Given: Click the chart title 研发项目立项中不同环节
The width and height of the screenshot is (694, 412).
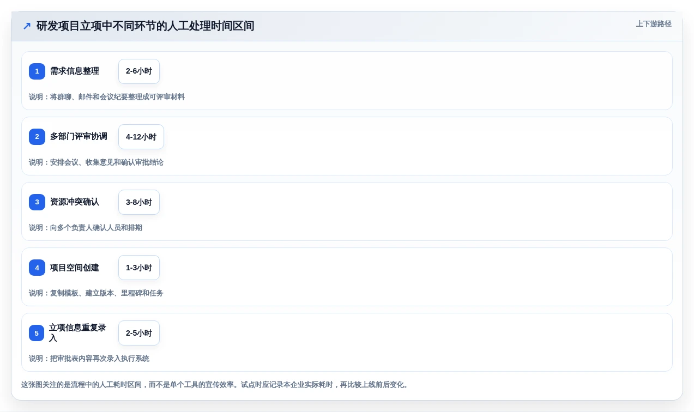Looking at the screenshot, I should point(146,26).
